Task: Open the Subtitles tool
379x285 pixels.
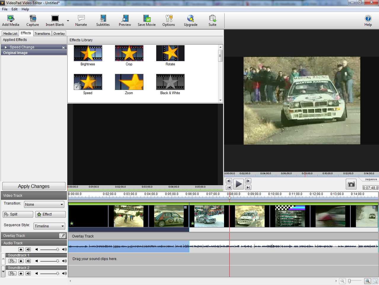Action: coord(103,19)
